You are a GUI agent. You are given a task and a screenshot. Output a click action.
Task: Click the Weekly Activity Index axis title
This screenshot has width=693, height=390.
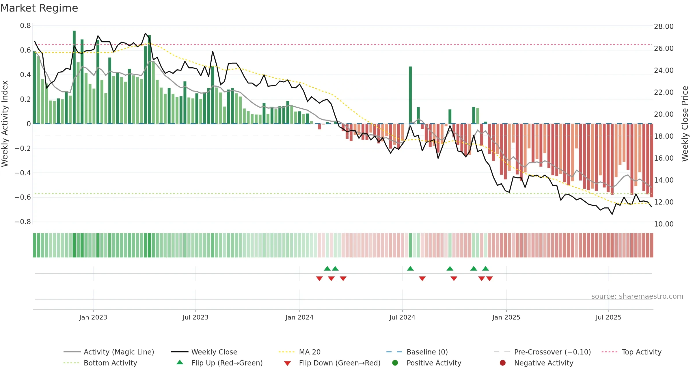5,124
